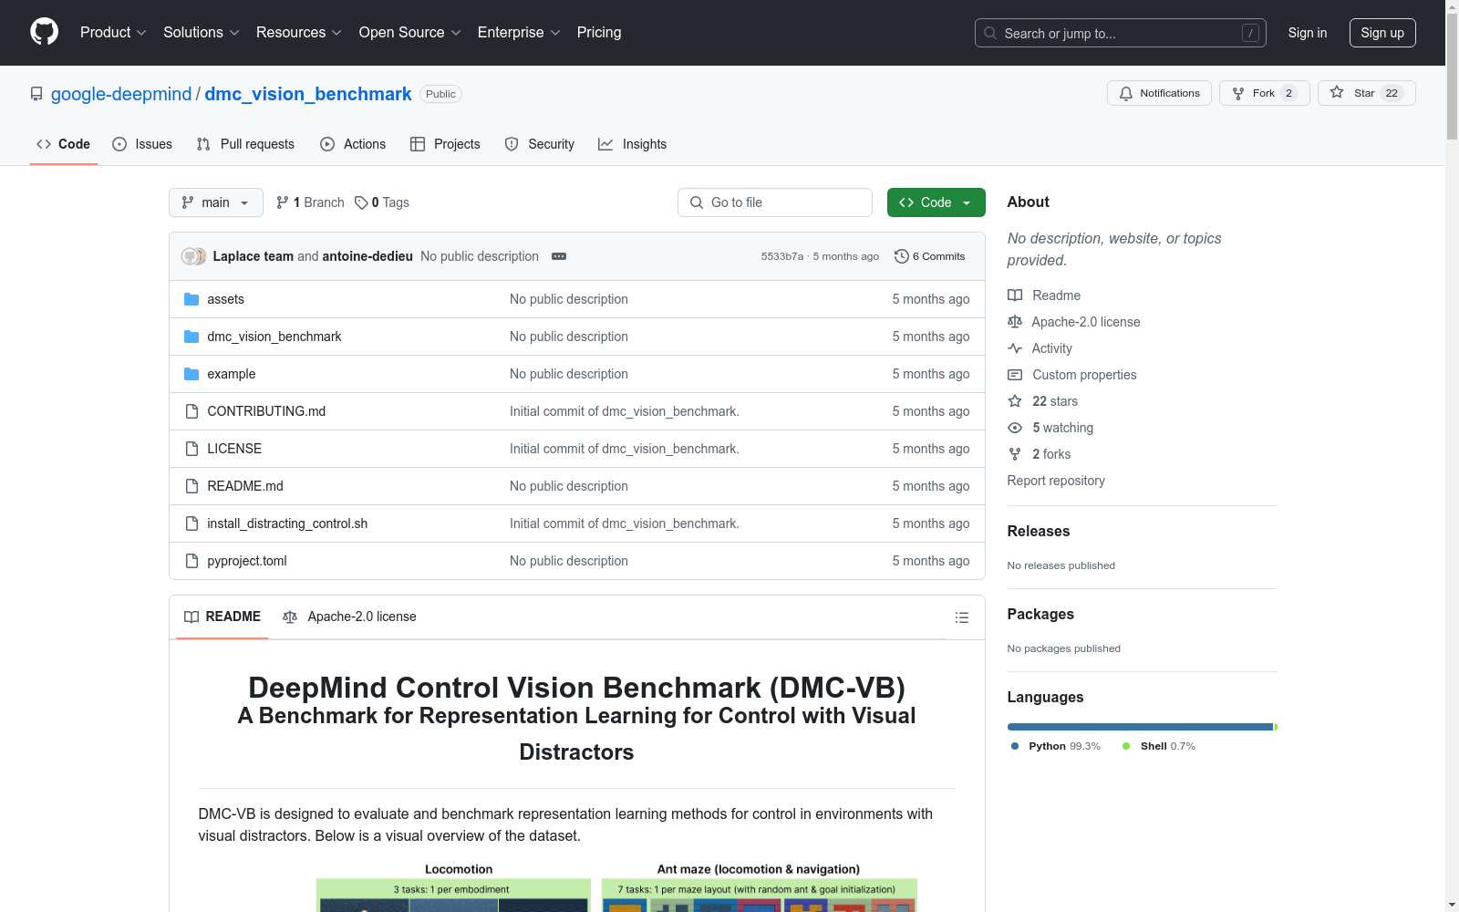1459x912 pixels.
Task: Click Sign in
Action: [x=1308, y=33]
